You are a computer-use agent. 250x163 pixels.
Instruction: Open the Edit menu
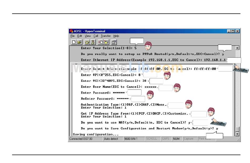[79, 36]
